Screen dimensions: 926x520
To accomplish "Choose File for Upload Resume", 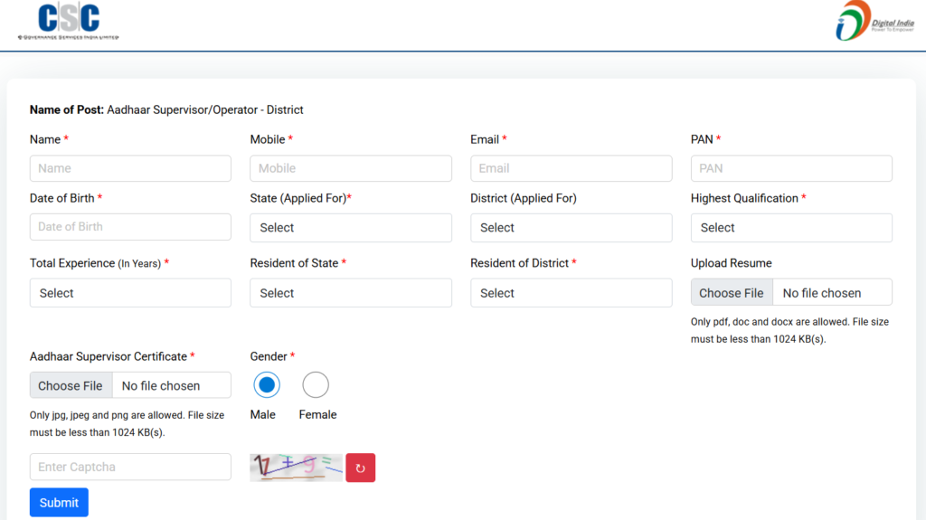I will coord(732,293).
